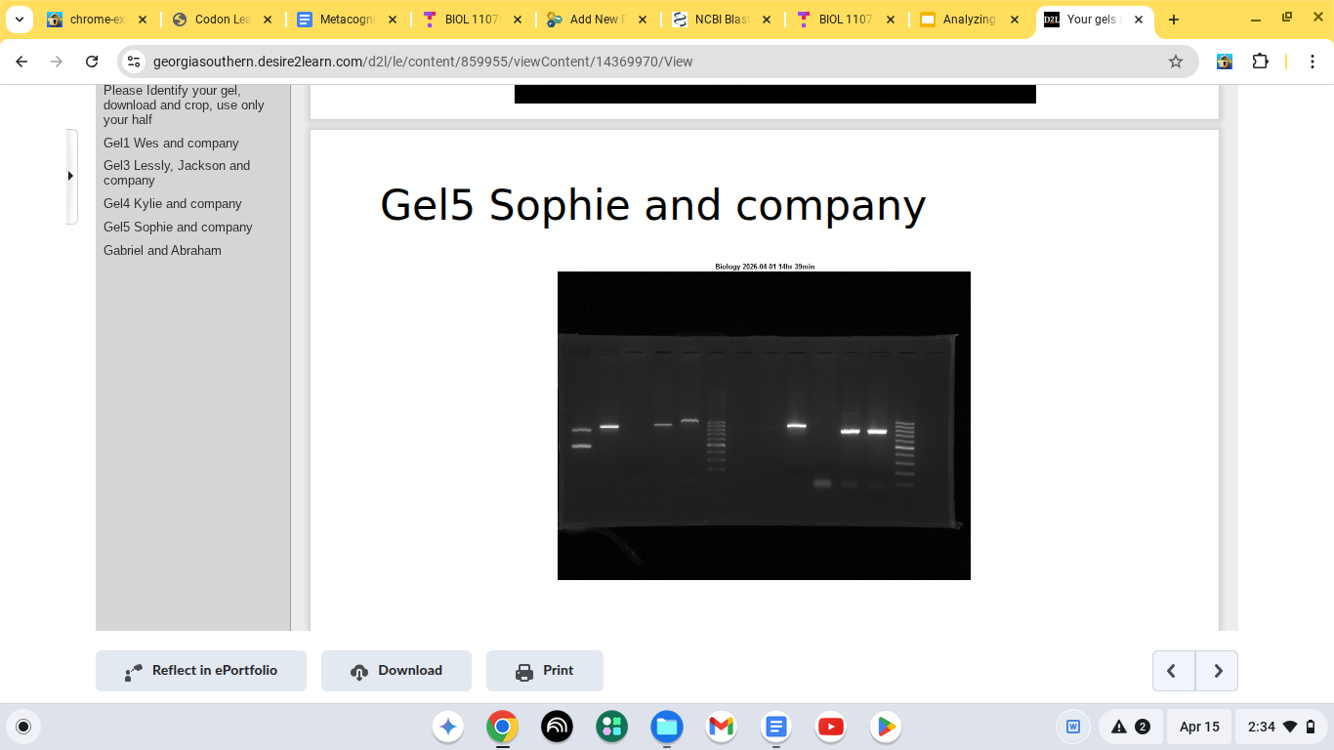Switch to the NCBI Blast tab

tap(723, 20)
